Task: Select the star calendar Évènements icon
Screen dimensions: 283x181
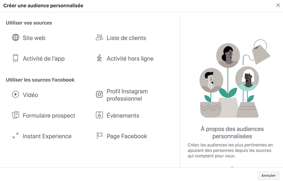Action: click(x=99, y=115)
